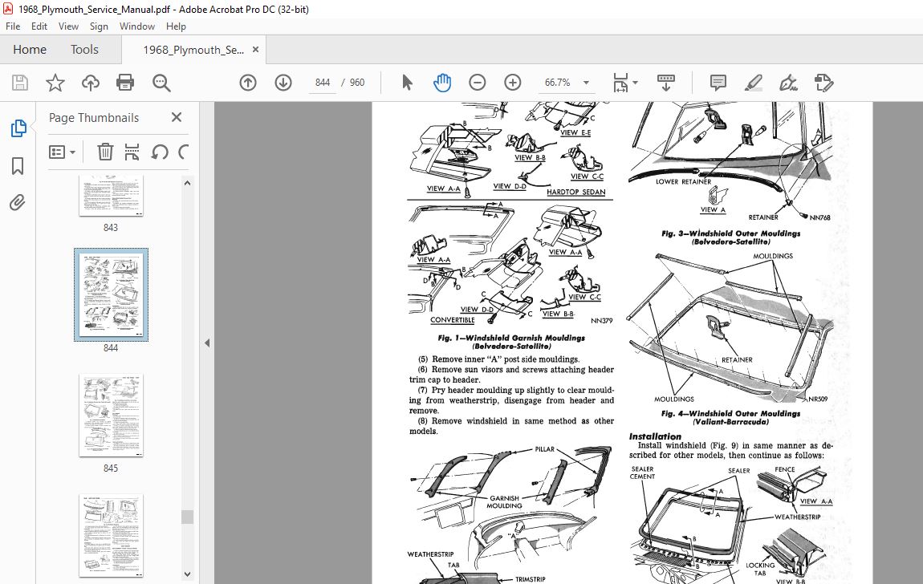Print the document with printer icon
The height and width of the screenshot is (584, 923).
(x=125, y=83)
